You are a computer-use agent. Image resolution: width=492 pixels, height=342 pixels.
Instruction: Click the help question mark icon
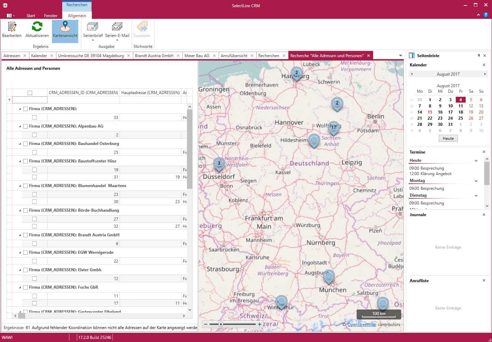pyautogui.click(x=486, y=15)
